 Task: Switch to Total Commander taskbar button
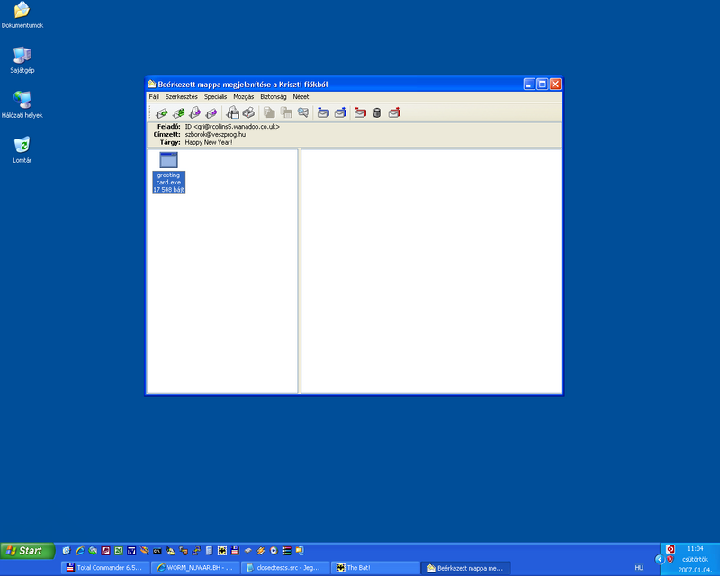(x=104, y=568)
